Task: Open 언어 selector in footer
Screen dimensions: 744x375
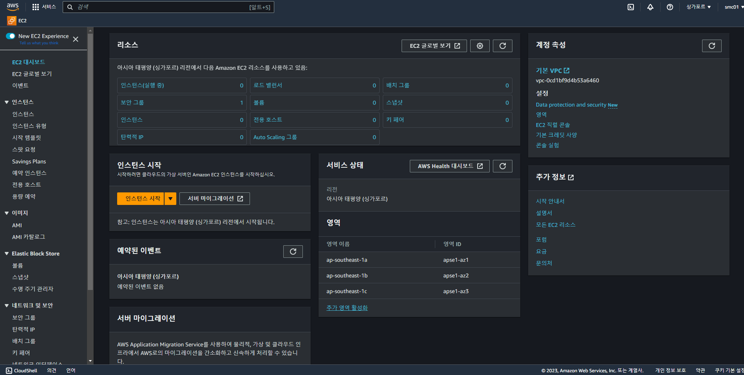Action: click(x=71, y=371)
